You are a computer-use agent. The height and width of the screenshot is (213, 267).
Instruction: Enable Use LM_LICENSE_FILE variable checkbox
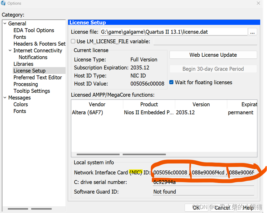pyautogui.click(x=73, y=41)
